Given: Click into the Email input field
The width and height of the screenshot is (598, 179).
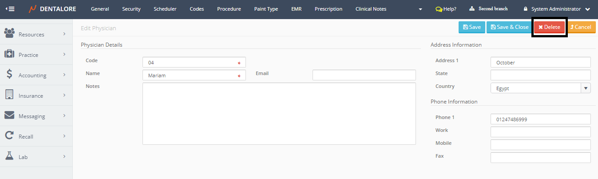Looking at the screenshot, I should coord(364,75).
